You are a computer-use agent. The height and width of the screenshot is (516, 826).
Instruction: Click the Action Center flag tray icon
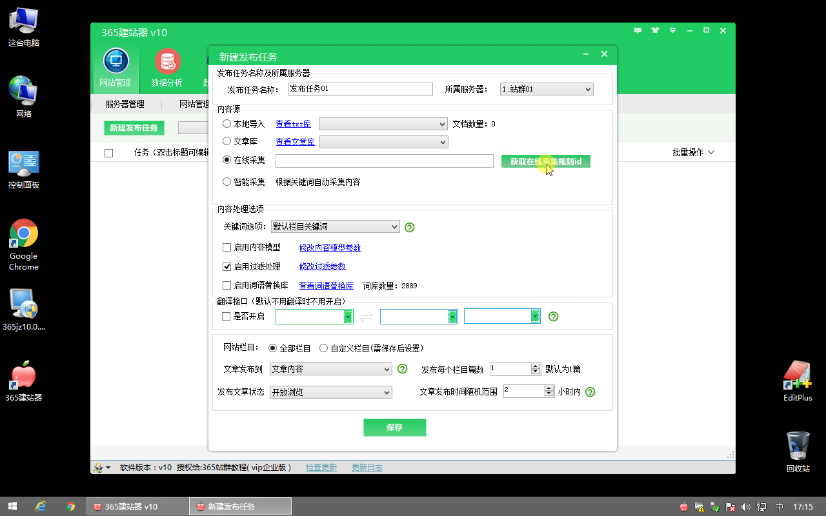point(730,506)
